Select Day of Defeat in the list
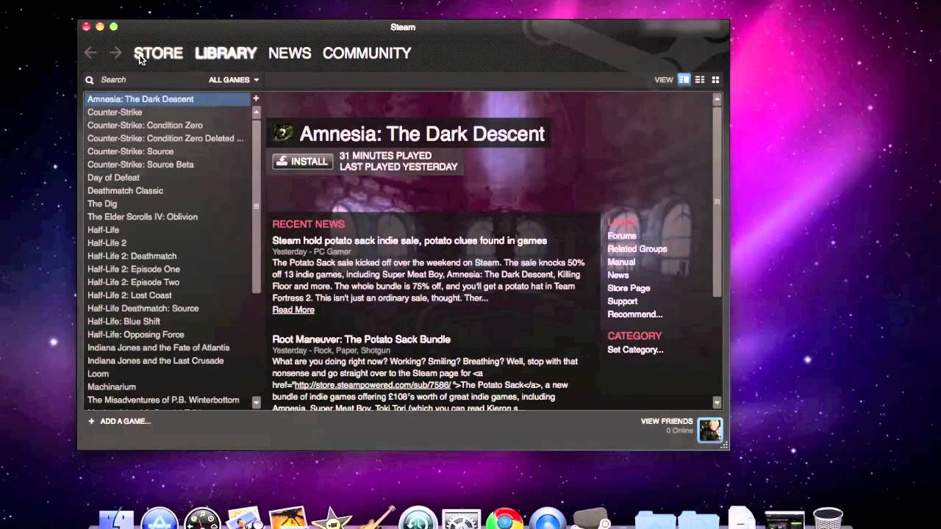Image resolution: width=941 pixels, height=529 pixels. click(168, 178)
